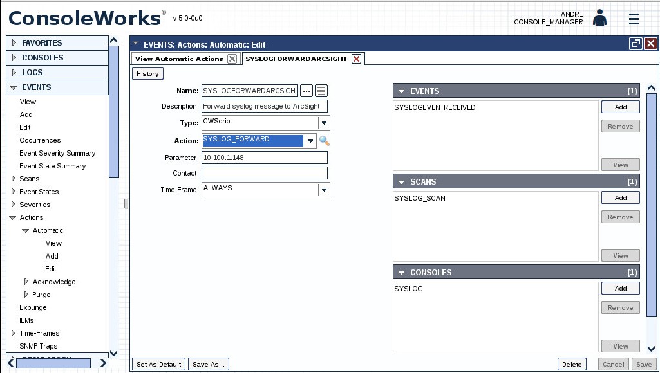This screenshot has height=373, width=660.
Task: Open Expunge in the sidebar
Action: (x=33, y=307)
